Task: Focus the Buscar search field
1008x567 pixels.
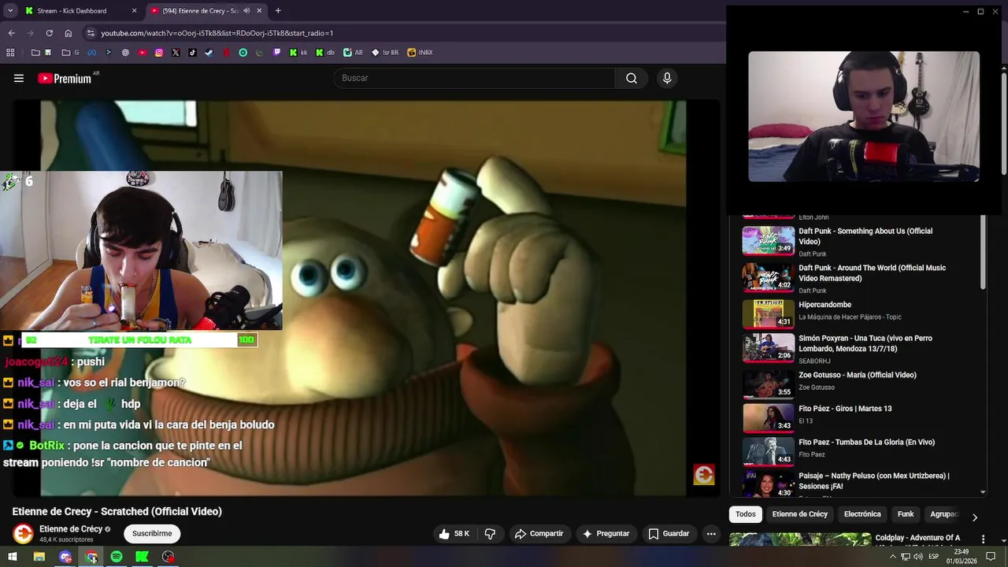Action: point(474,78)
